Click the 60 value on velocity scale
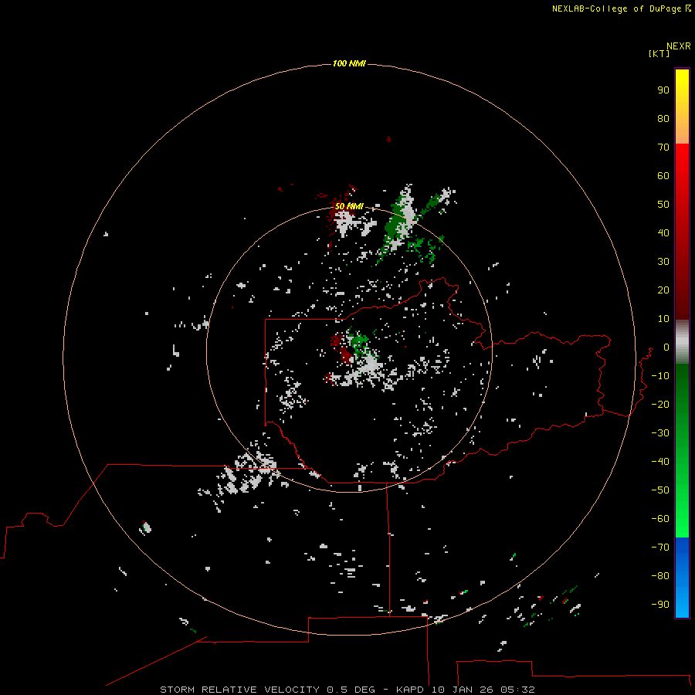 (663, 176)
